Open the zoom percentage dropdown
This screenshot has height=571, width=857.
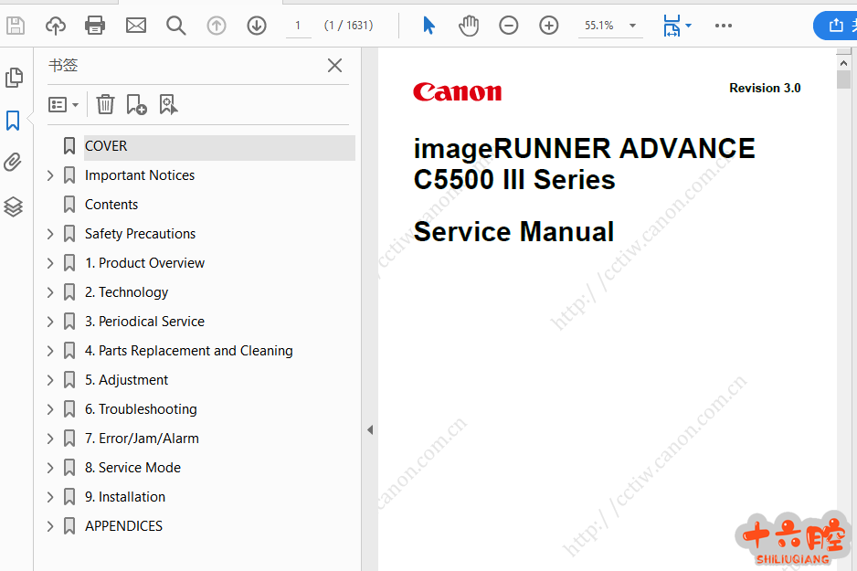click(632, 26)
